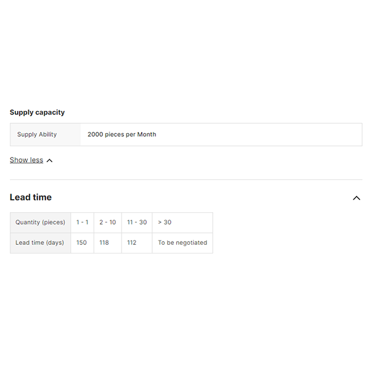Image resolution: width=370 pixels, height=370 pixels.
Task: Select the Lead time (days) row label
Action: [x=40, y=242]
